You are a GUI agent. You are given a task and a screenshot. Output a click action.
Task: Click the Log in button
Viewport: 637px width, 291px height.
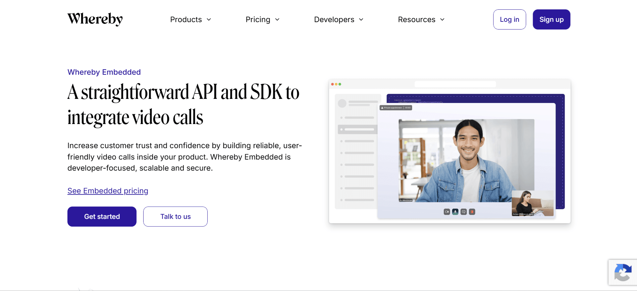[x=510, y=19]
